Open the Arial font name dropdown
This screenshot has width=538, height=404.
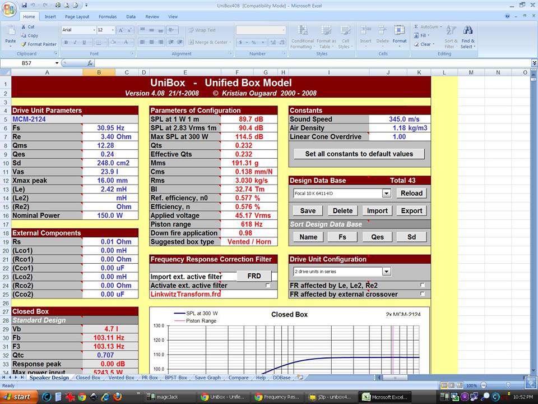pyautogui.click(x=94, y=30)
